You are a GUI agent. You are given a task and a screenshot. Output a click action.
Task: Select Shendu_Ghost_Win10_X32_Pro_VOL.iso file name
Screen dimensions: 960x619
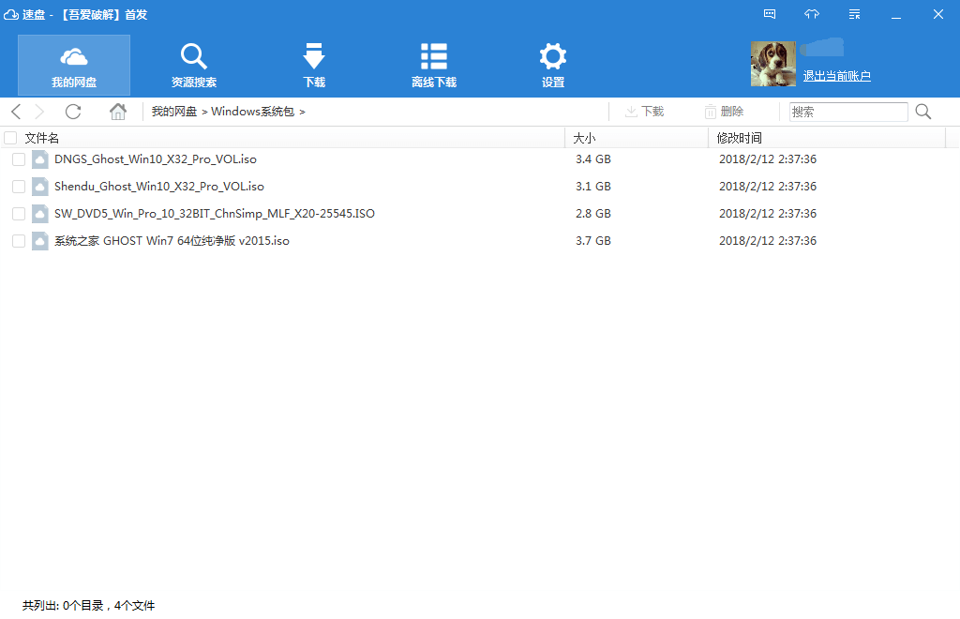pyautogui.click(x=159, y=186)
